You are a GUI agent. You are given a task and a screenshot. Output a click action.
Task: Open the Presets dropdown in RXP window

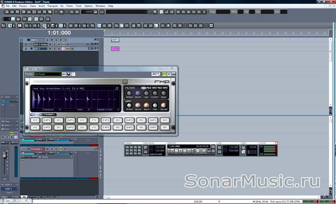pos(48,74)
